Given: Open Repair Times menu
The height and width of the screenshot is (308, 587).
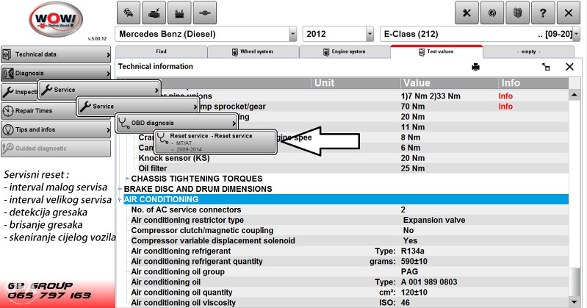Looking at the screenshot, I should (x=39, y=111).
